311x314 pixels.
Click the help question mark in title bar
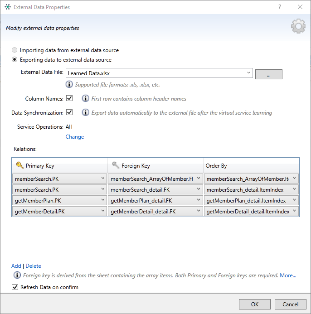(x=280, y=7)
